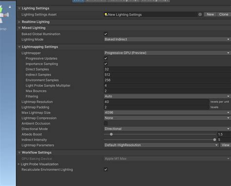This screenshot has height=186, width=231.
Task: Uncheck Recalculate Environment Lighting
Action: tap(106, 169)
